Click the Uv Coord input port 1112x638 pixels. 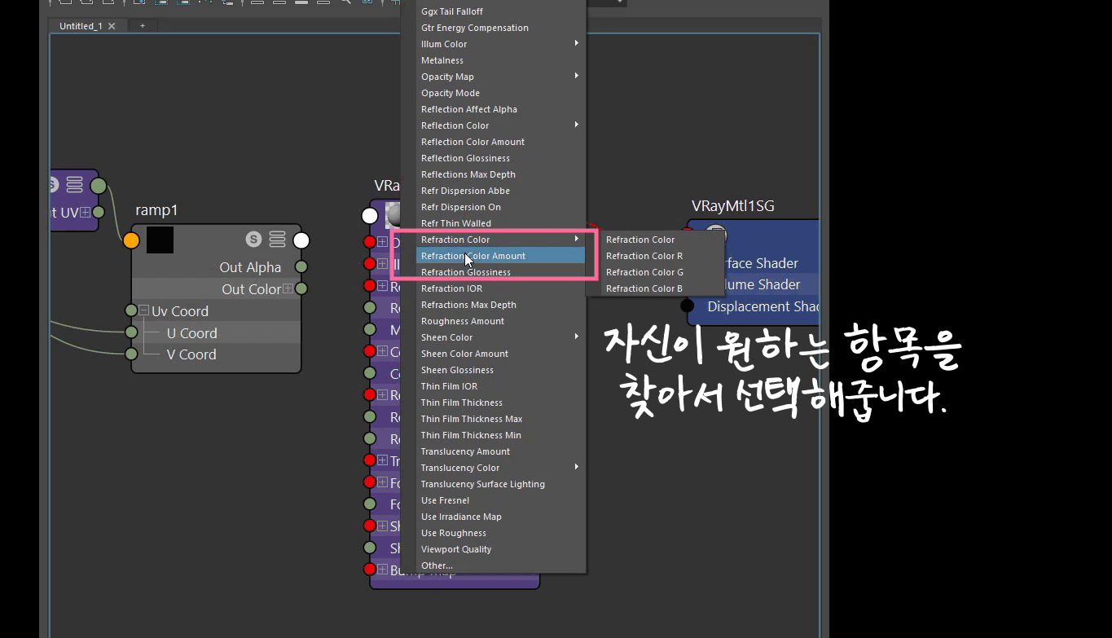[x=131, y=310]
